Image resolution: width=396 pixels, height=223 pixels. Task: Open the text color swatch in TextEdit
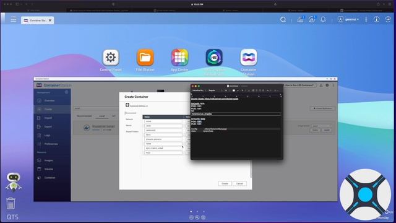(x=234, y=90)
